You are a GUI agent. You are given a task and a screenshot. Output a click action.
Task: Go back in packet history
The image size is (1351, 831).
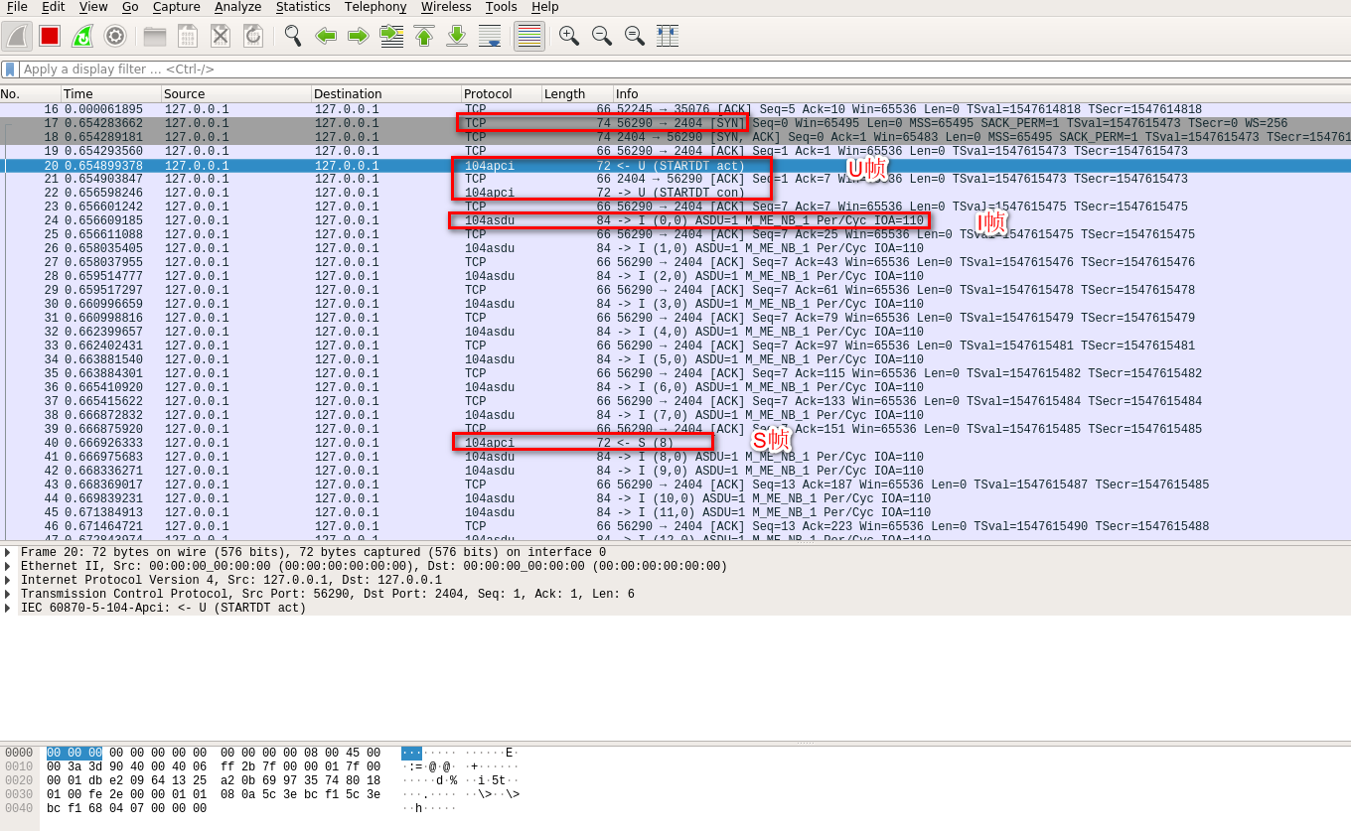pyautogui.click(x=326, y=36)
